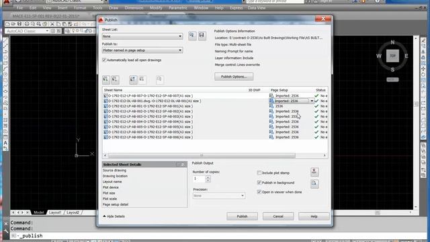Select the Text tool A icon in Draw toolbar
The width and height of the screenshot is (430, 242).
[x=5, y=143]
